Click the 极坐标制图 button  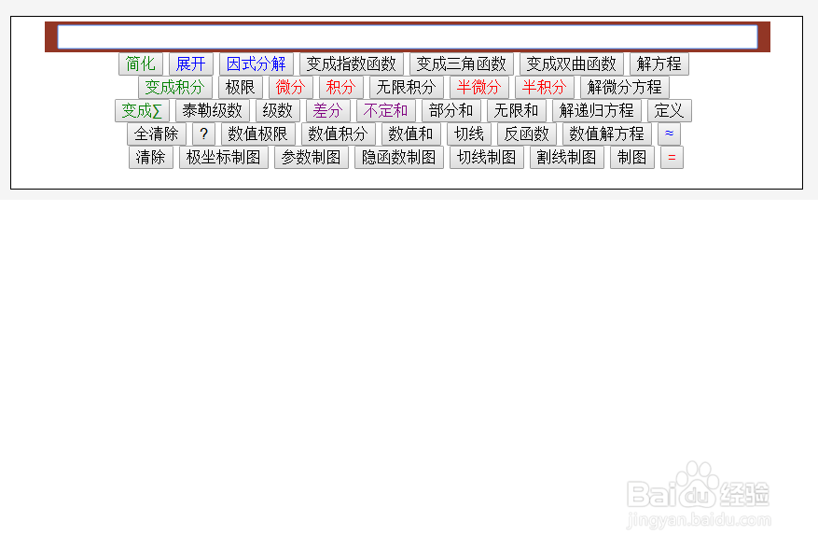pyautogui.click(x=224, y=157)
